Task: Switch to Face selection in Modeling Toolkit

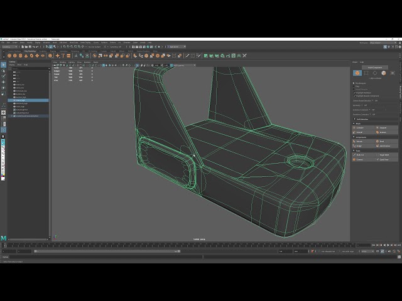Action: coord(384,73)
